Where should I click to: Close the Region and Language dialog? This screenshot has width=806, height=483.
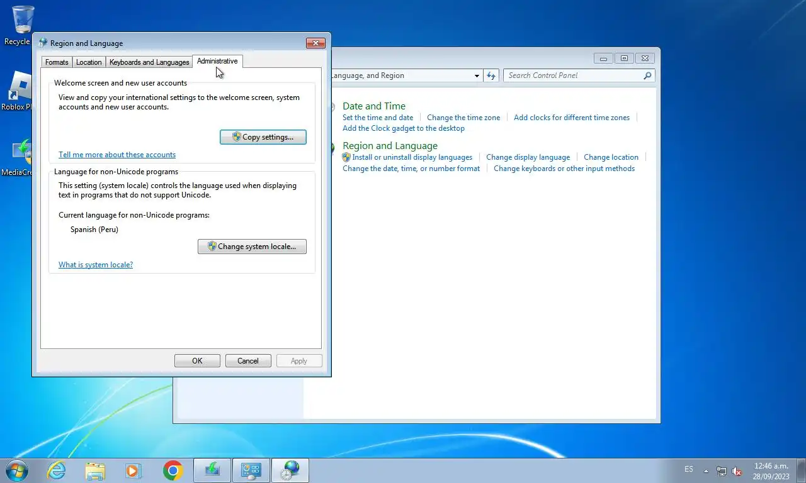[315, 43]
